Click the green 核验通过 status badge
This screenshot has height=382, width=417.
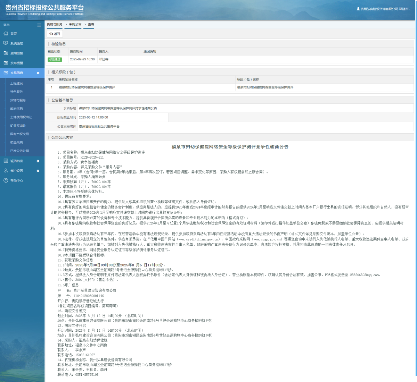coord(55,59)
